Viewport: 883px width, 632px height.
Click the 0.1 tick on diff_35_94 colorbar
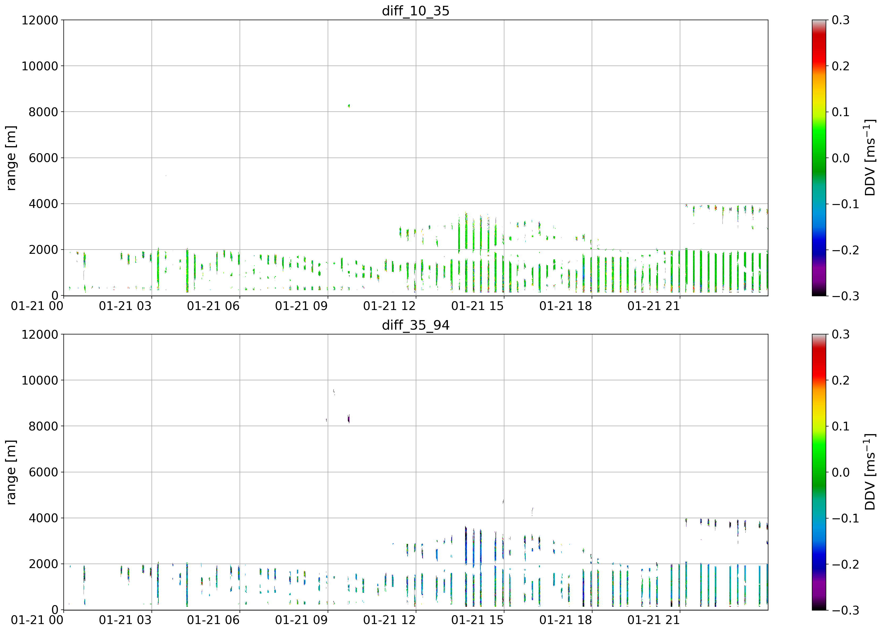(841, 426)
